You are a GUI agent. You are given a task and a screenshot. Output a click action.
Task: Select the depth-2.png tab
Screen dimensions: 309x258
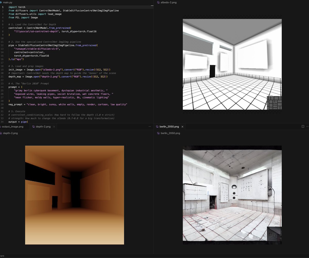[43, 127]
